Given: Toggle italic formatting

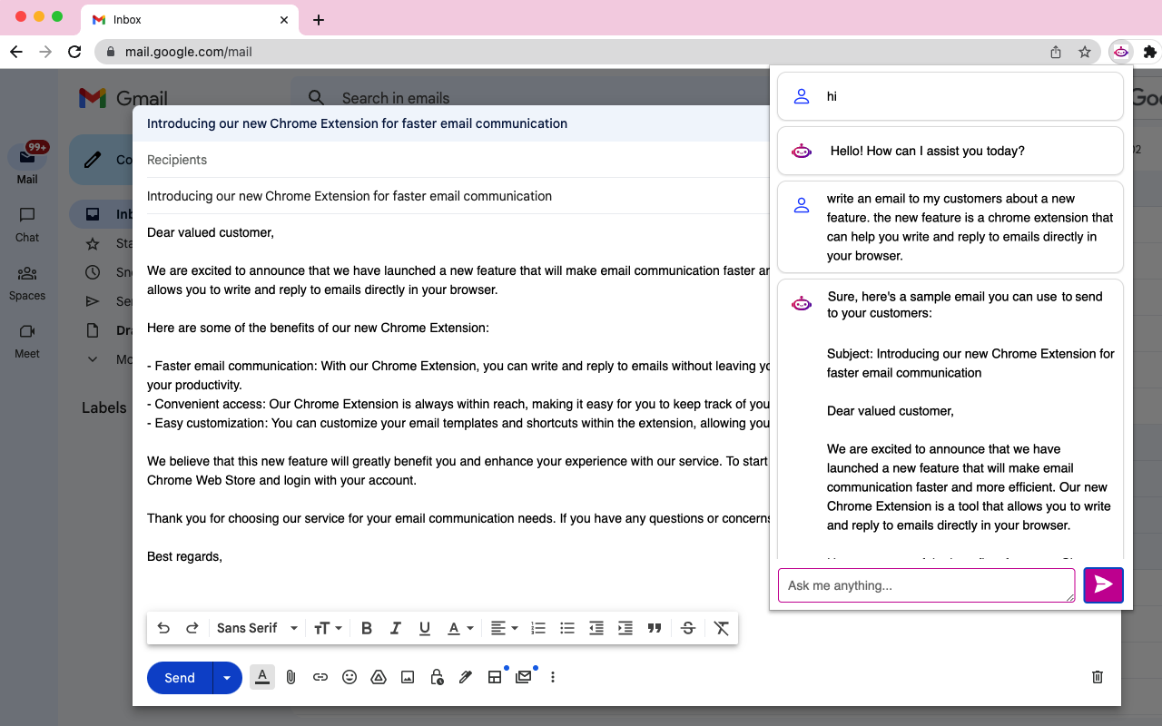Looking at the screenshot, I should coord(395,627).
